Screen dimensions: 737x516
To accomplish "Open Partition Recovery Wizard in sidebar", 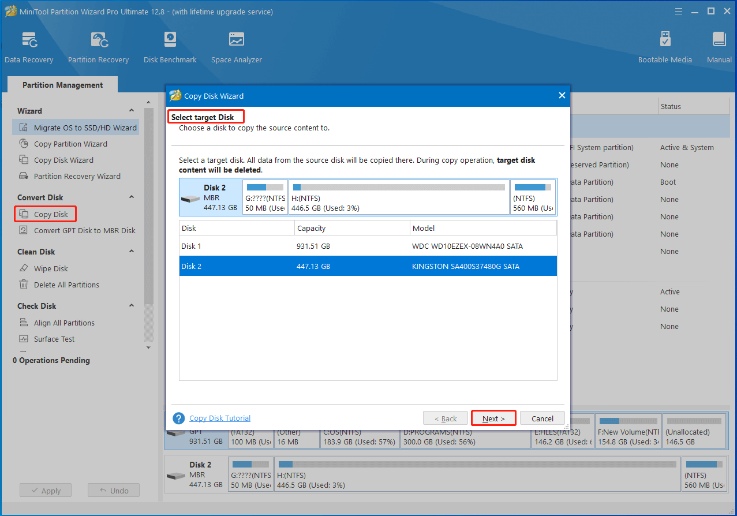I will [77, 176].
